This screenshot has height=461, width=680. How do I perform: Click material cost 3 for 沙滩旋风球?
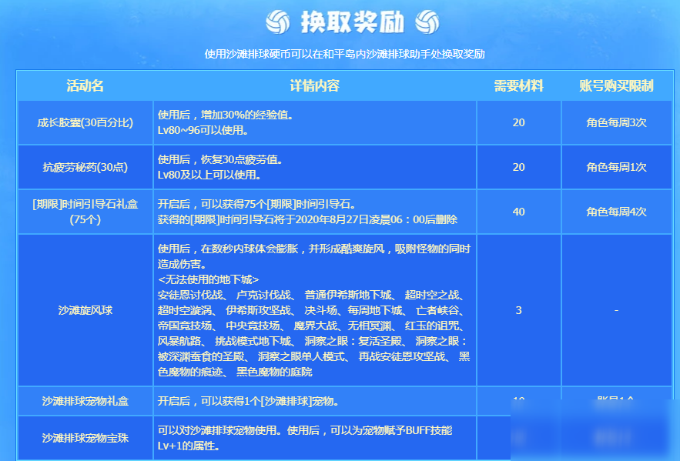[518, 310]
